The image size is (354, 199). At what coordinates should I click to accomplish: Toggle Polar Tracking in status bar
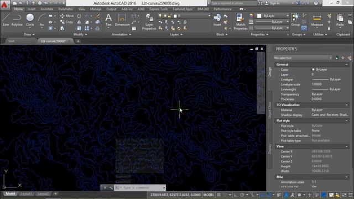click(x=242, y=195)
